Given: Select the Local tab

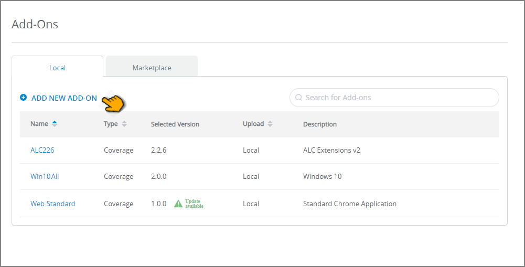Looking at the screenshot, I should click(57, 68).
